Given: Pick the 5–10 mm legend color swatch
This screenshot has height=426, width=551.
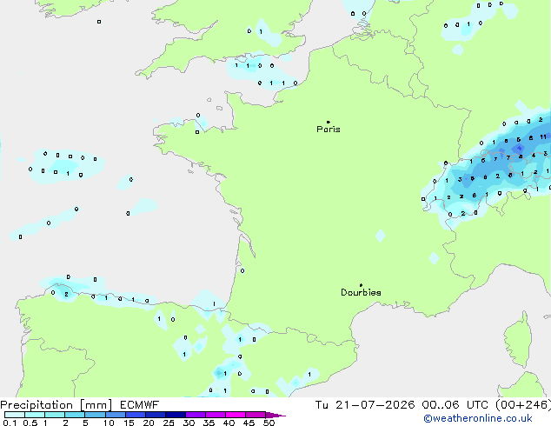Looking at the screenshot, I should [x=95, y=415].
